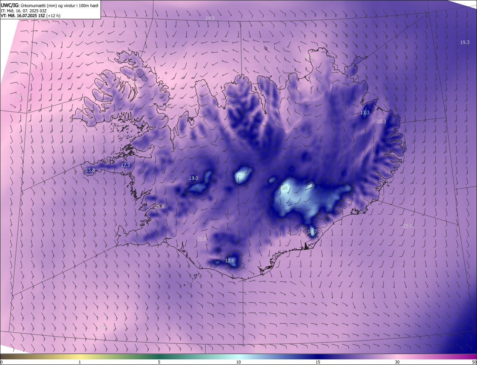Click the color scale tick labeled 50
Screen dimensions: 477x365
(474, 362)
